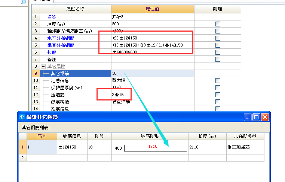This screenshot has height=182, width=285.
Task: Close the 编辑其它钢筋 dialog
Action: point(265,117)
